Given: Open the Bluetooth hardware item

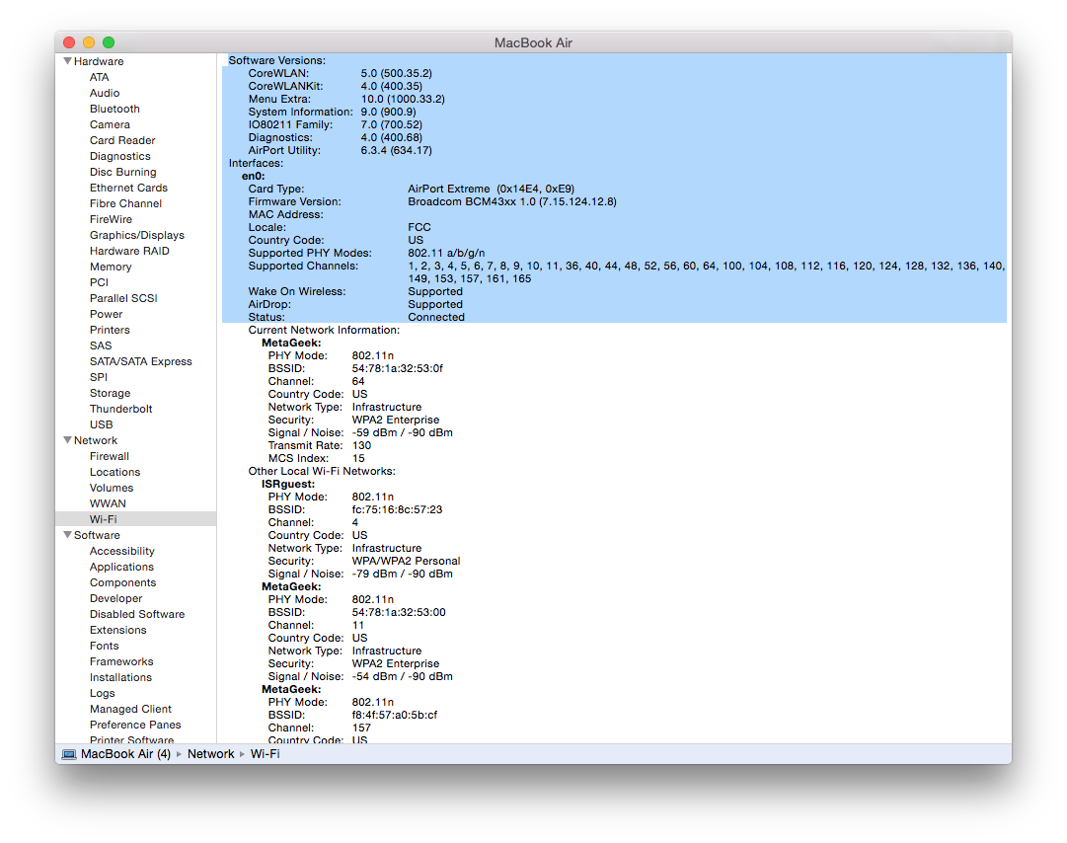Looking at the screenshot, I should [115, 109].
